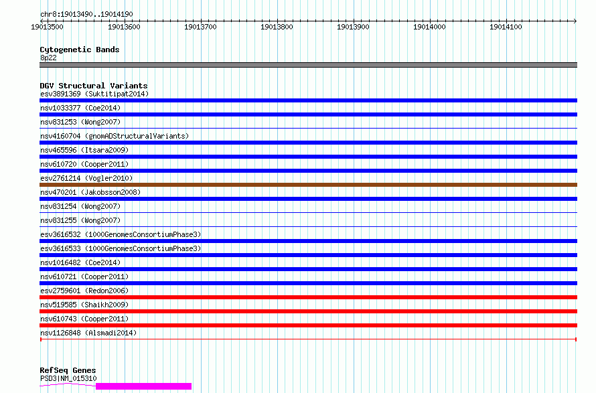Image resolution: width=596 pixels, height=393 pixels.
Task: Click the red esv2759601 variant bar
Action: 308,297
